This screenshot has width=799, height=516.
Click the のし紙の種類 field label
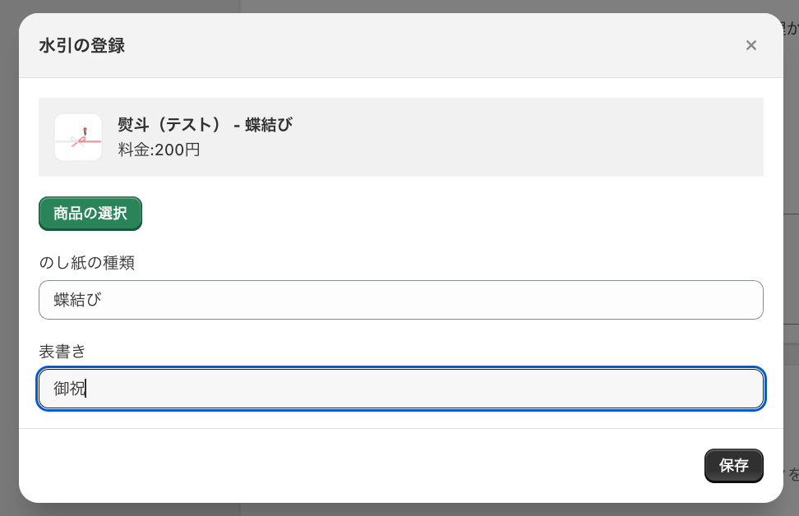(x=87, y=263)
